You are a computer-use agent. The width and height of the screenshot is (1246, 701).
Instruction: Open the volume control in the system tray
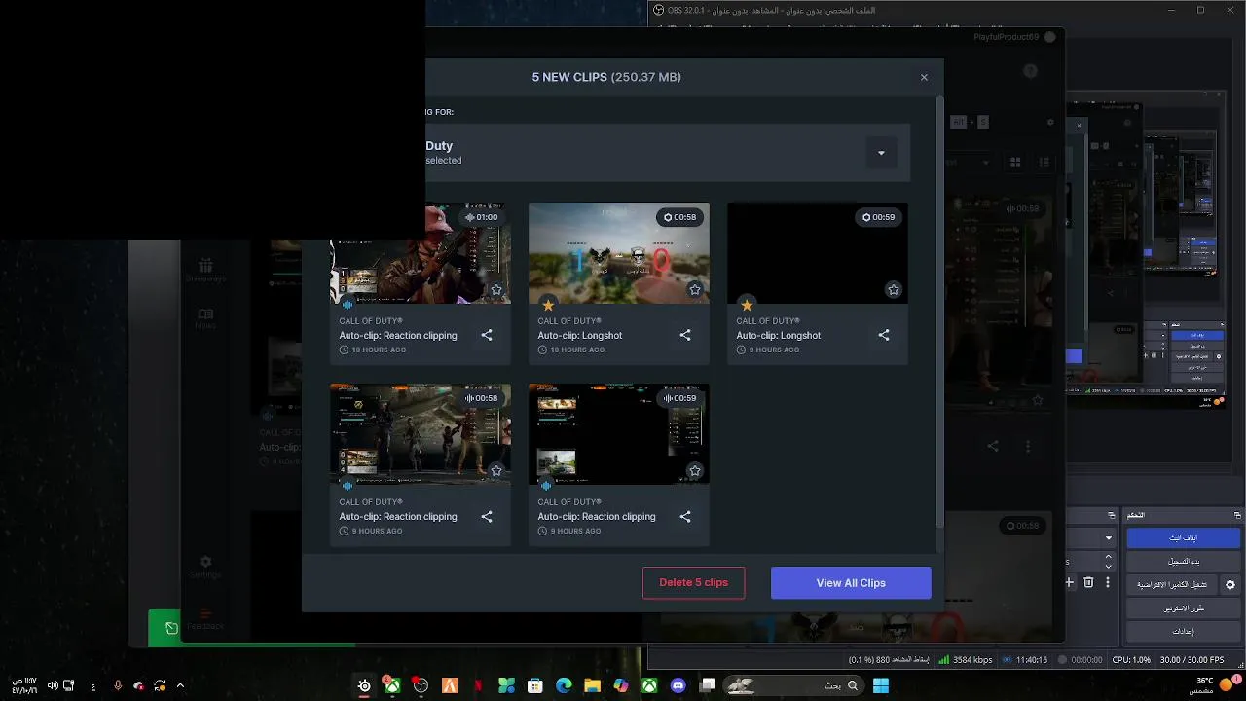pos(52,685)
